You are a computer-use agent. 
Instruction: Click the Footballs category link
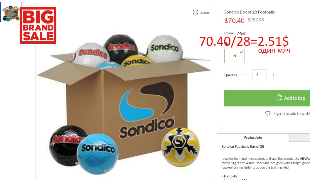point(230,176)
